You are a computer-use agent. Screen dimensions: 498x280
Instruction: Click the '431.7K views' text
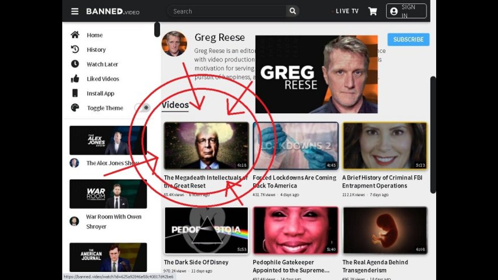point(265,194)
